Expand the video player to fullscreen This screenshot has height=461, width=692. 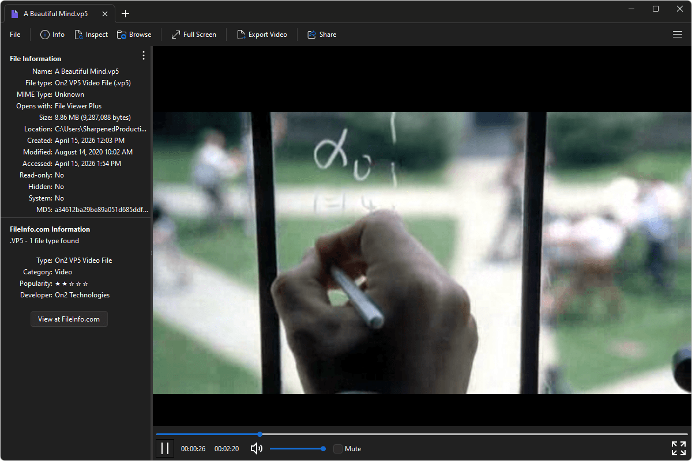[678, 448]
